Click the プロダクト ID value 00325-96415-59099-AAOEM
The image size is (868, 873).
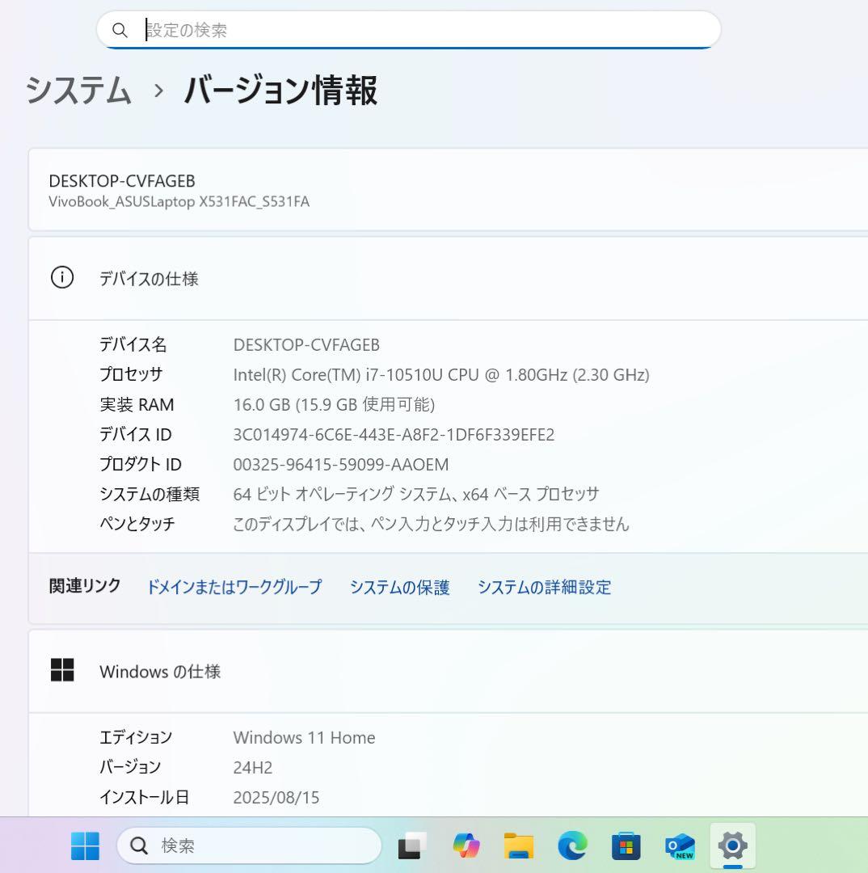click(x=341, y=464)
